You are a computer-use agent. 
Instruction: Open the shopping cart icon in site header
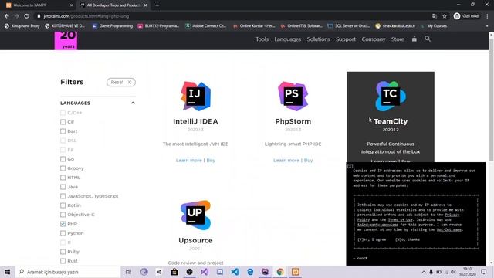(x=414, y=39)
